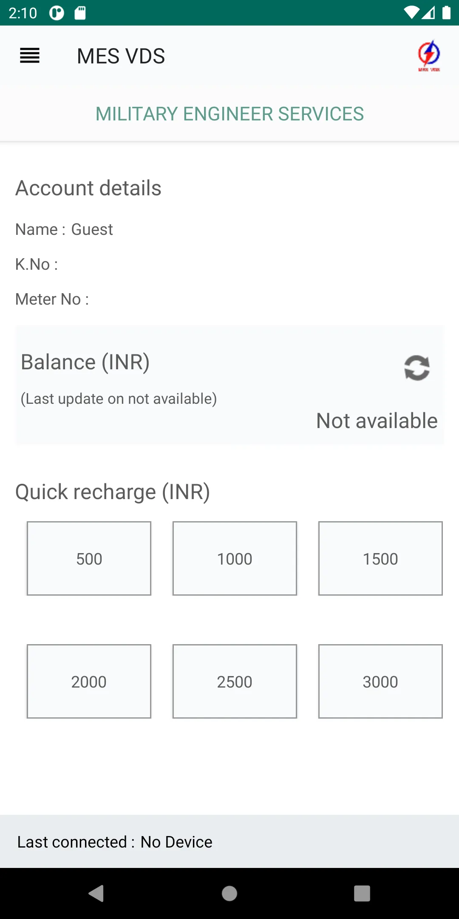This screenshot has width=459, height=919.
Task: Pick the 2000 recharge box
Action: pos(89,681)
